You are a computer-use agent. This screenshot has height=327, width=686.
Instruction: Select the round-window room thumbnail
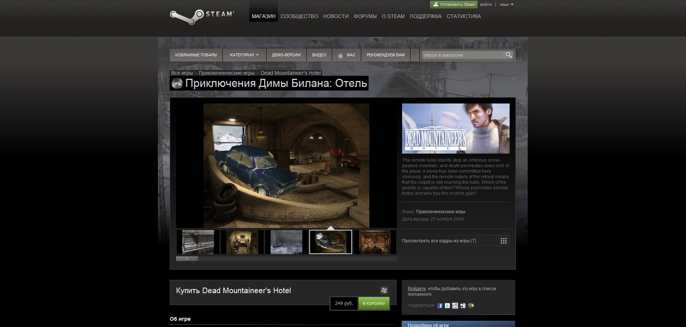tap(242, 242)
